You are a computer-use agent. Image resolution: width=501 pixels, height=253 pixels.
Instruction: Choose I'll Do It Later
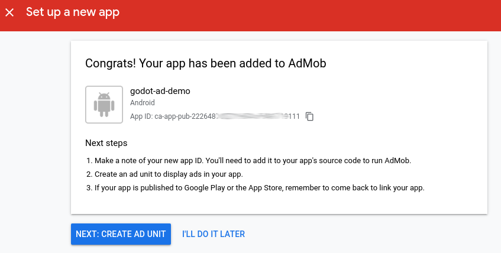click(x=214, y=234)
